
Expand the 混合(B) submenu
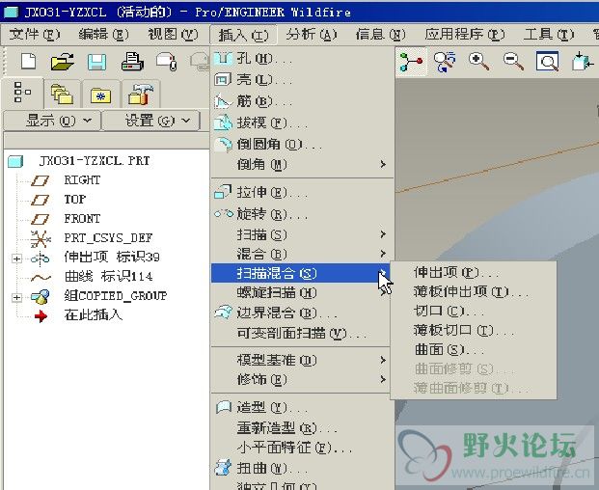(302, 254)
